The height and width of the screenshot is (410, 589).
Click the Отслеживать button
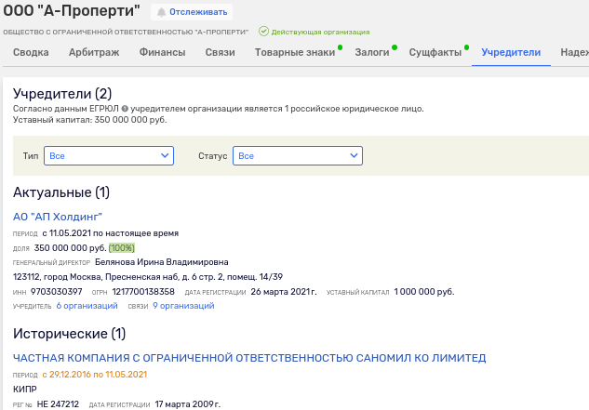pyautogui.click(x=192, y=12)
